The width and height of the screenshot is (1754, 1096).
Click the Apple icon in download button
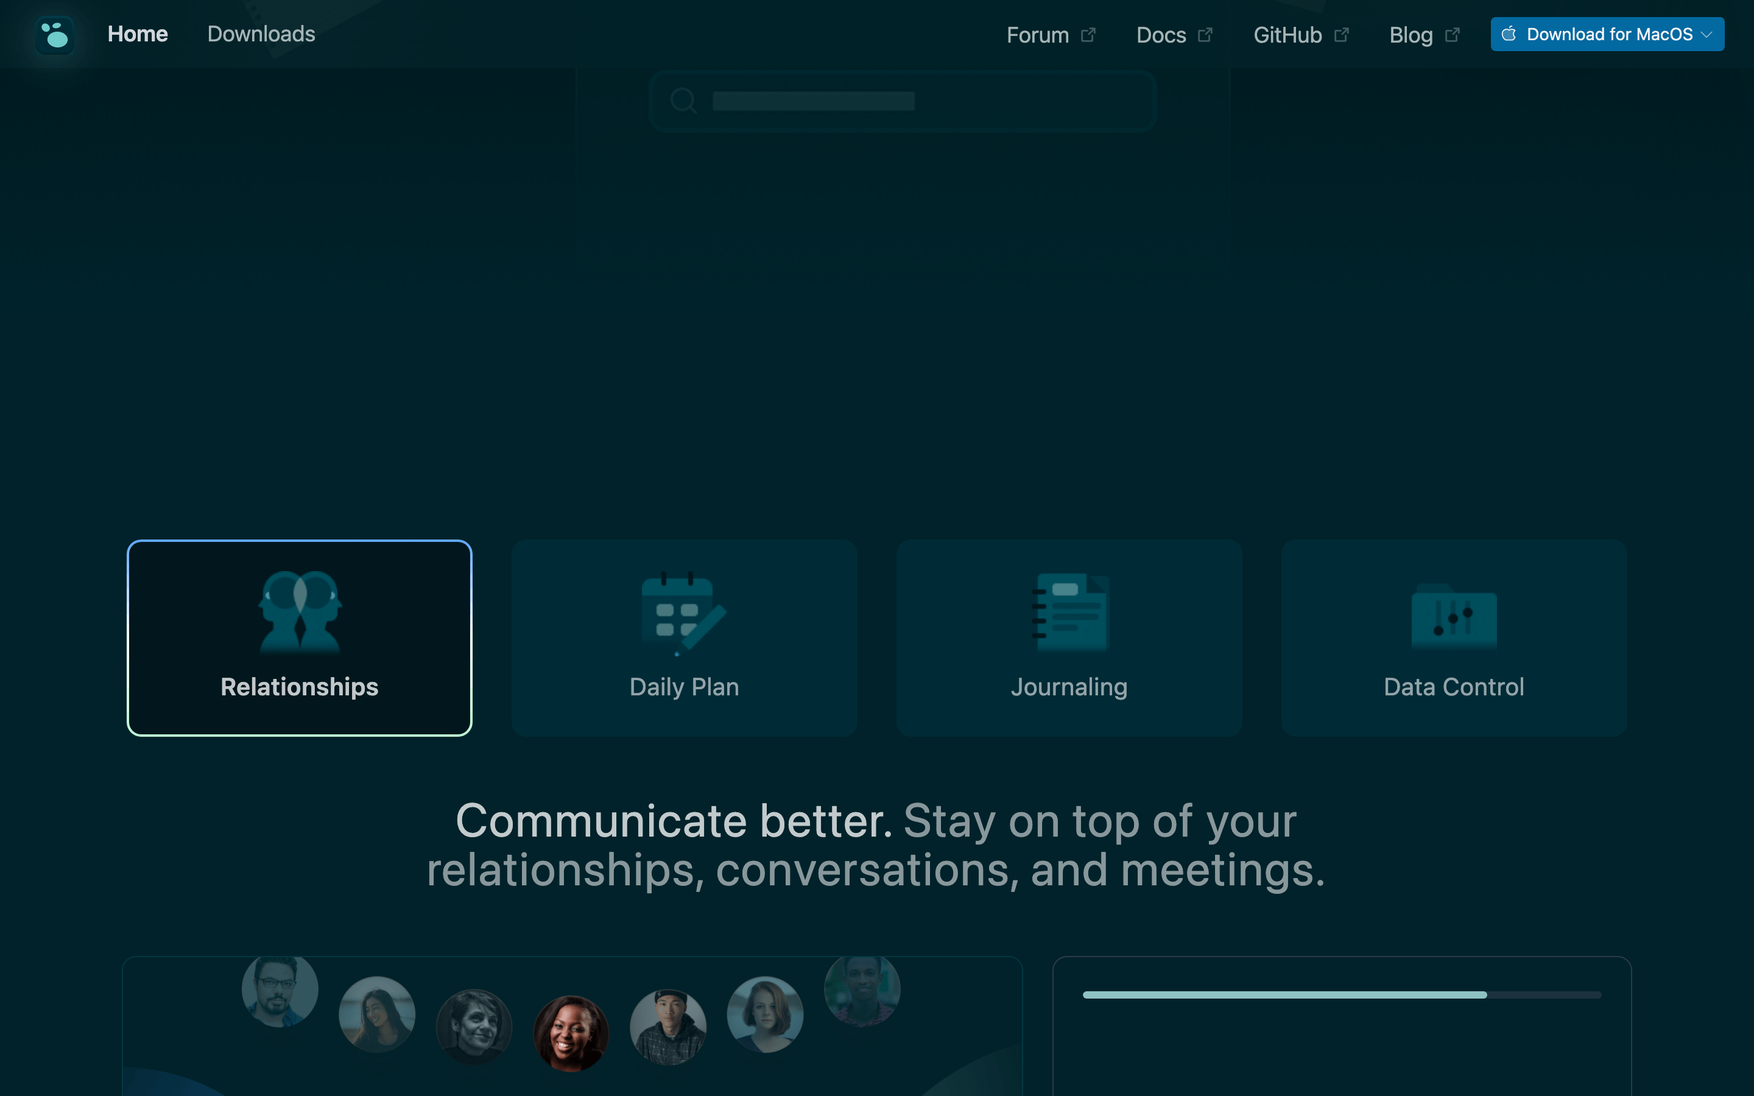coord(1509,33)
